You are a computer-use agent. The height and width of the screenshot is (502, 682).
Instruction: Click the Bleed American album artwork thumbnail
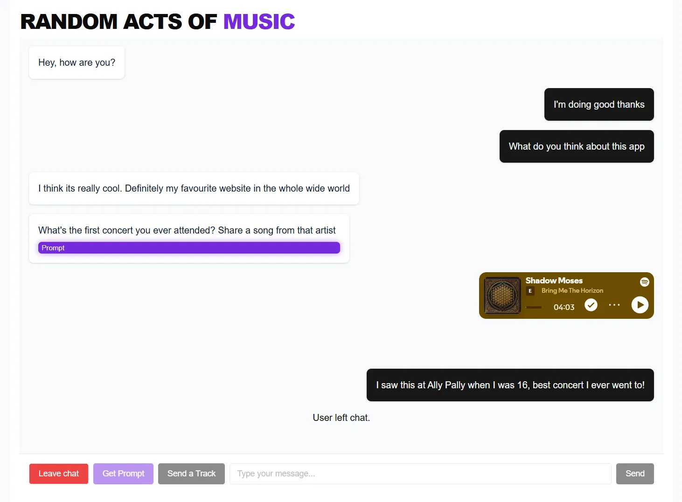pyautogui.click(x=502, y=296)
